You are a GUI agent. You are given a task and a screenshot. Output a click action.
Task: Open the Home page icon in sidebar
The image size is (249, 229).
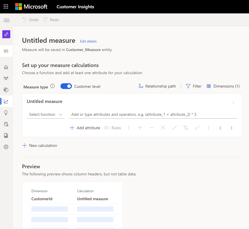point(6,67)
